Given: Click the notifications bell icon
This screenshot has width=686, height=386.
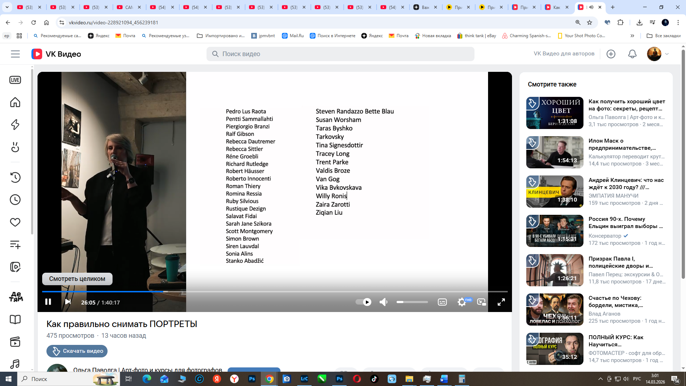Looking at the screenshot, I should (632, 54).
